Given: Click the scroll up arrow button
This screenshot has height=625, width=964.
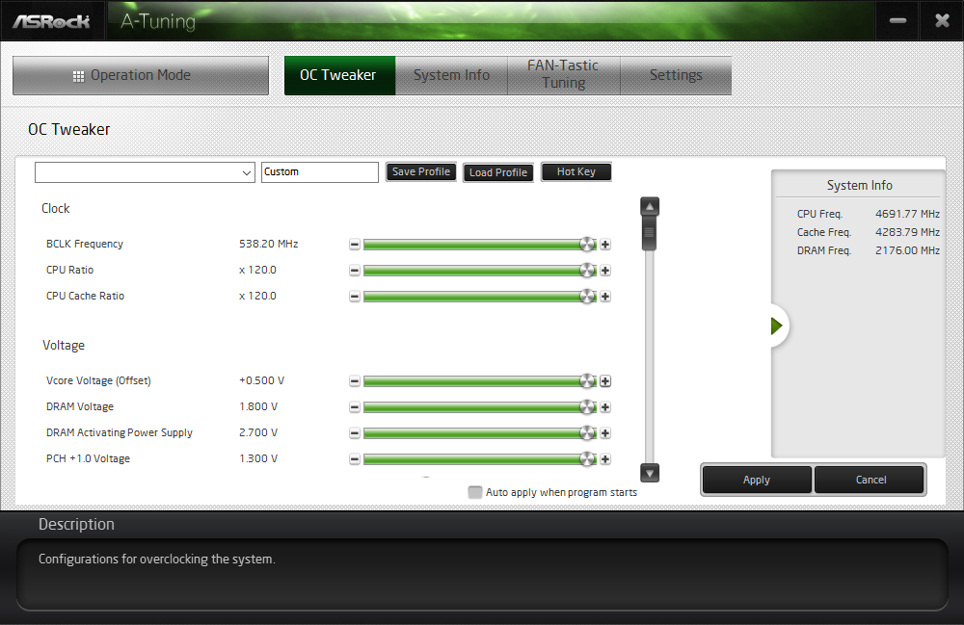Looking at the screenshot, I should 650,206.
